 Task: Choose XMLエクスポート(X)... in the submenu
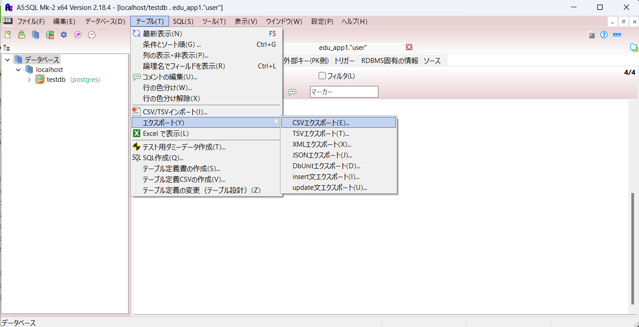(338, 144)
